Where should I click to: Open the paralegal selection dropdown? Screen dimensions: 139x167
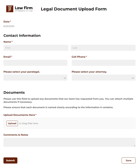coord(35,78)
